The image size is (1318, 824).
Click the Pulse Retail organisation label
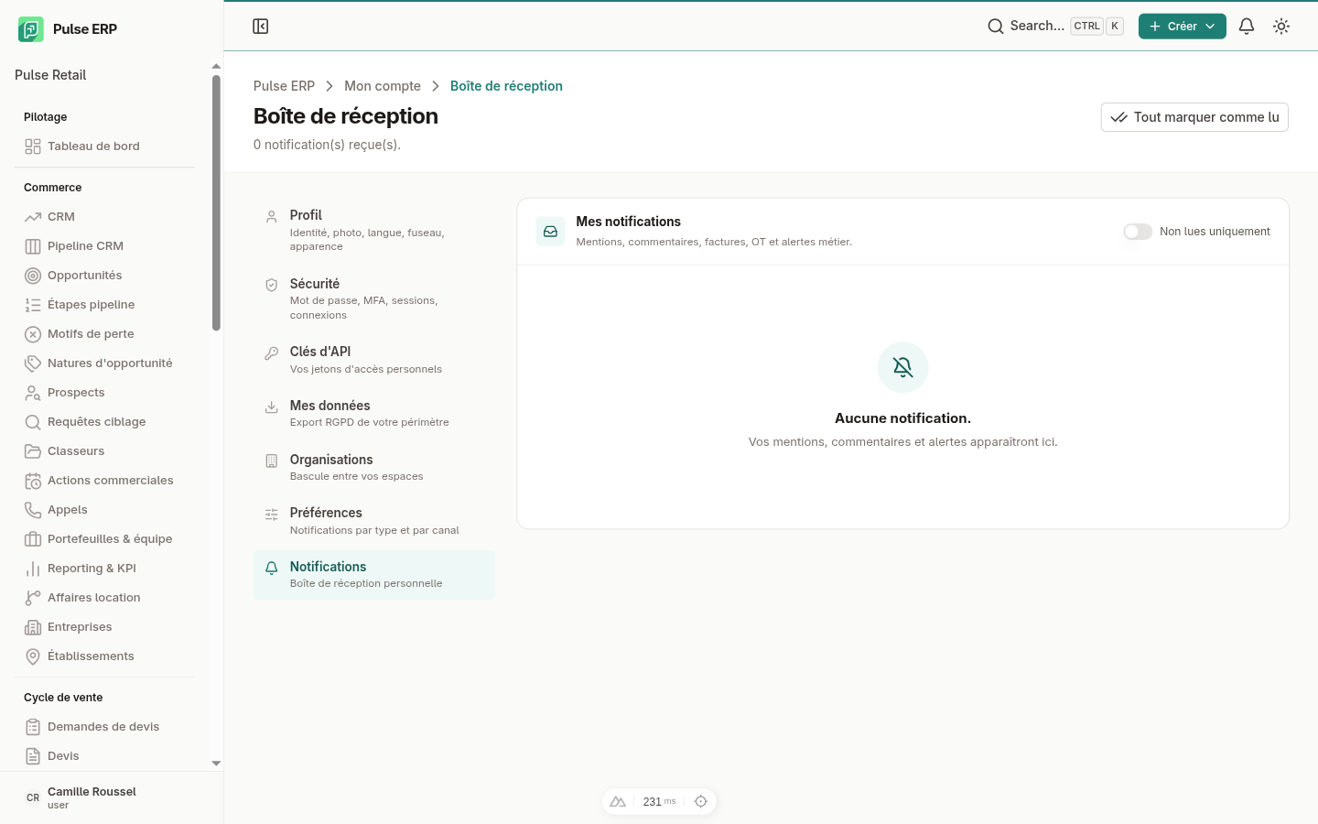(50, 75)
